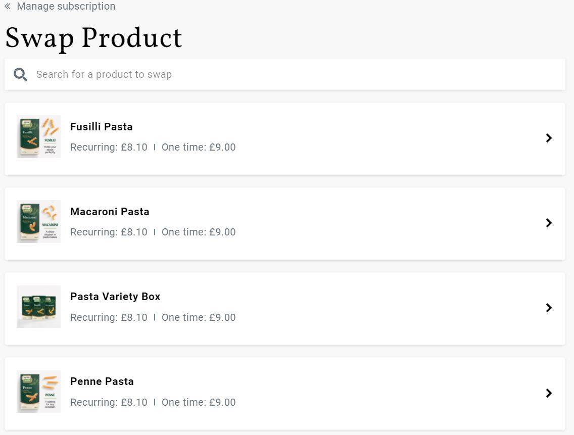Viewport: 574px width, 435px height.
Task: Open Pasta Variety Box via its chevron
Action: coord(548,308)
